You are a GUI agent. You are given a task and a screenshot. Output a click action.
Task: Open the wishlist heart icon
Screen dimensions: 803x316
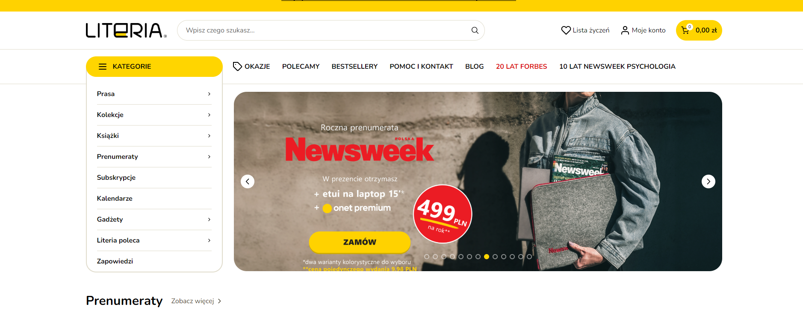tap(566, 30)
